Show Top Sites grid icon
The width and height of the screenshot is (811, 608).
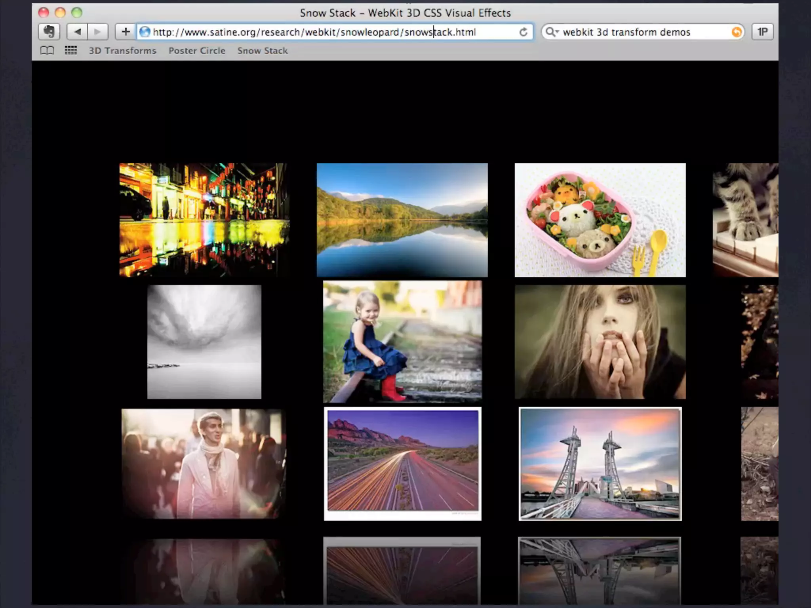pos(71,51)
